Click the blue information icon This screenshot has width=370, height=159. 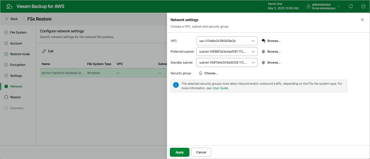[176, 85]
